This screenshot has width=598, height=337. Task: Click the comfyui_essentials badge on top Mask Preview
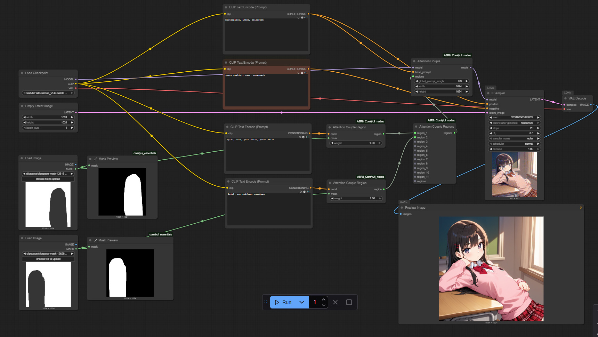(145, 153)
